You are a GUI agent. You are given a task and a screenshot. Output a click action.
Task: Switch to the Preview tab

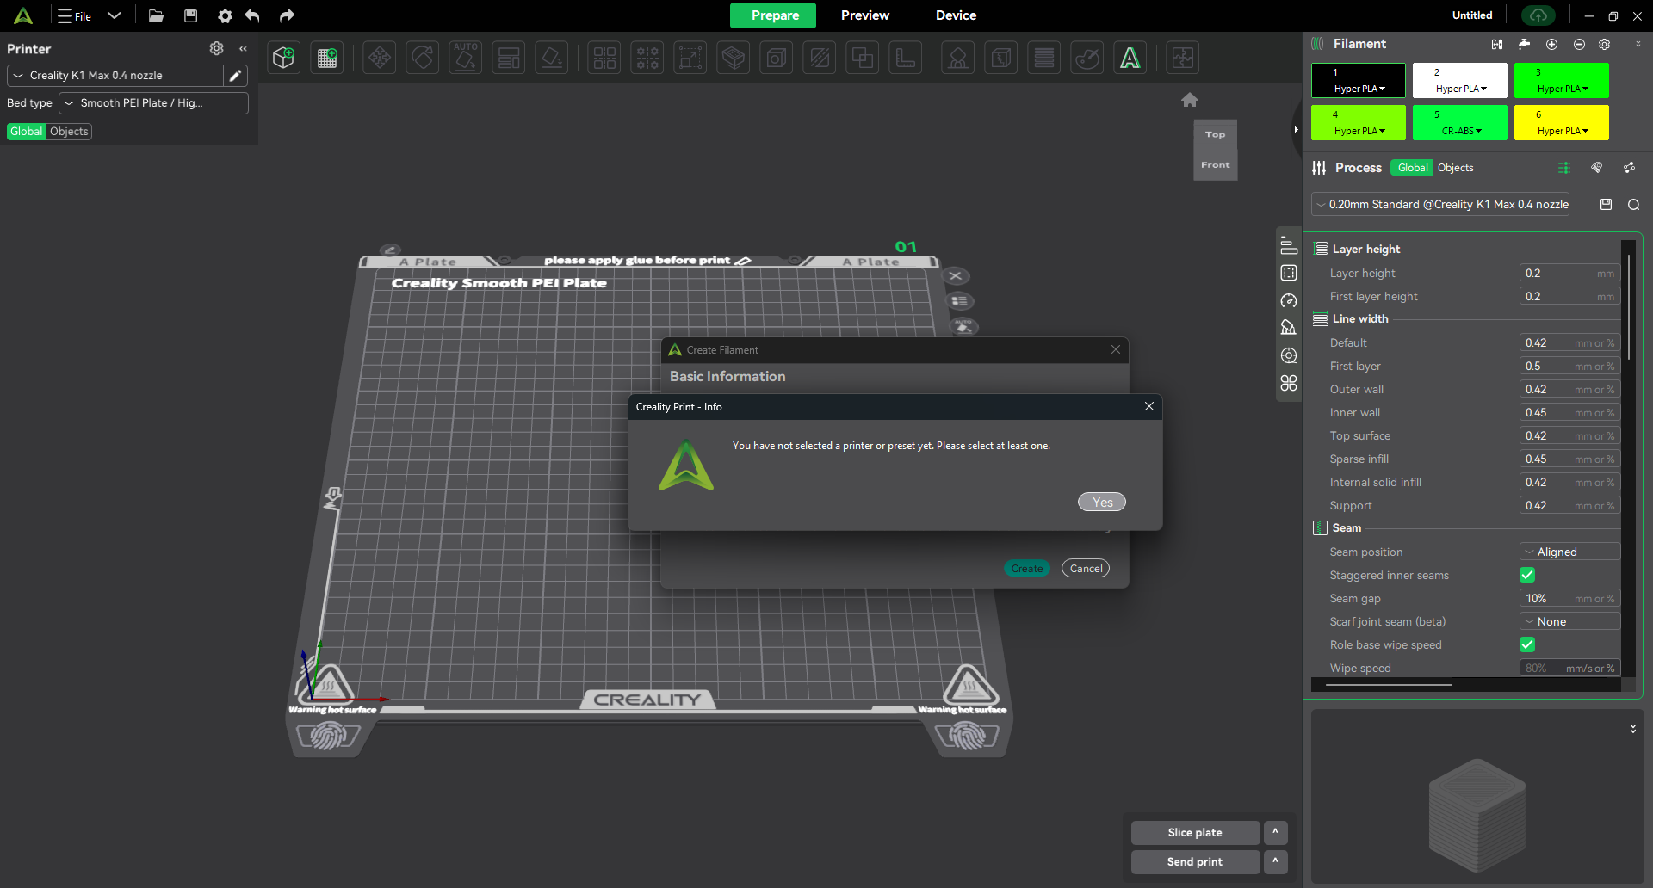(864, 15)
